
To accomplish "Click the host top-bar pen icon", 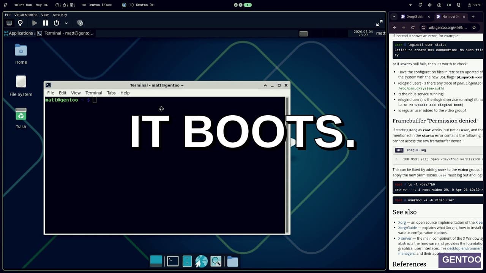I will [5, 5].
